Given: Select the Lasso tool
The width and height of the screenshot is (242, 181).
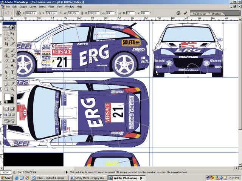Looking at the screenshot, I should [x=6, y=38].
